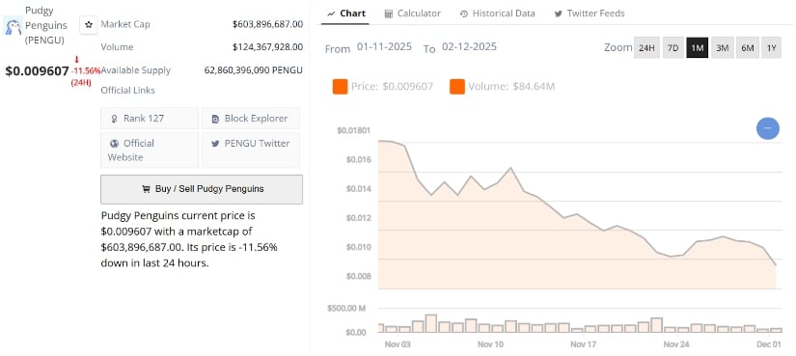Click the Volume value $124,367,928.00
The width and height of the screenshot is (796, 356).
pyautogui.click(x=267, y=46)
